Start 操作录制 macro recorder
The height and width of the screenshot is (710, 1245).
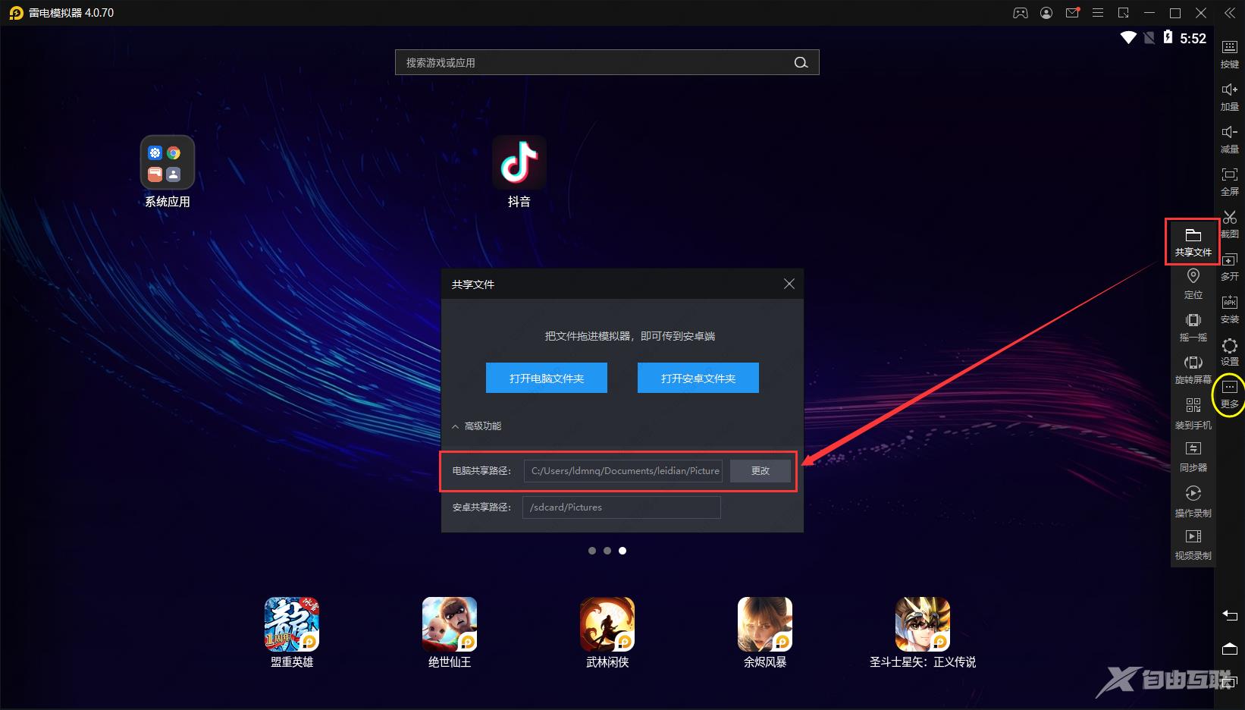pos(1193,501)
